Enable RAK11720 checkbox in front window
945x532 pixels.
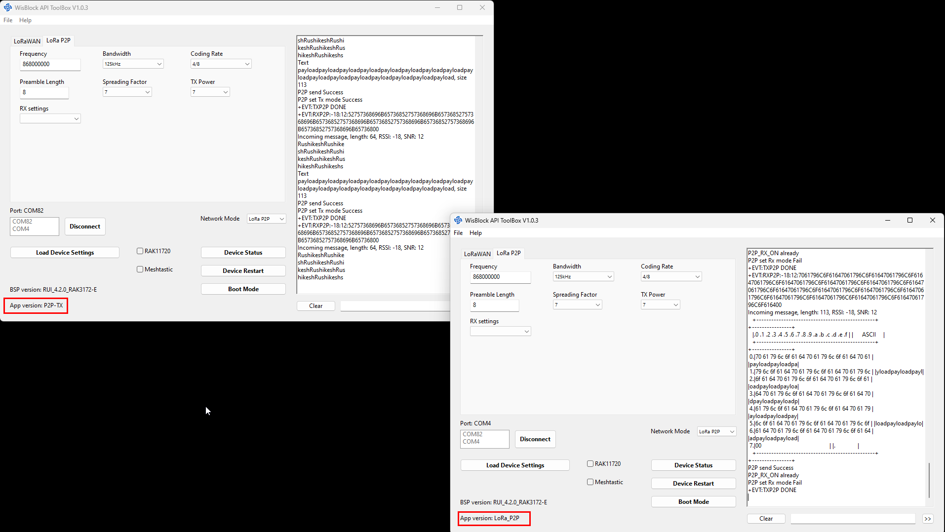click(590, 464)
